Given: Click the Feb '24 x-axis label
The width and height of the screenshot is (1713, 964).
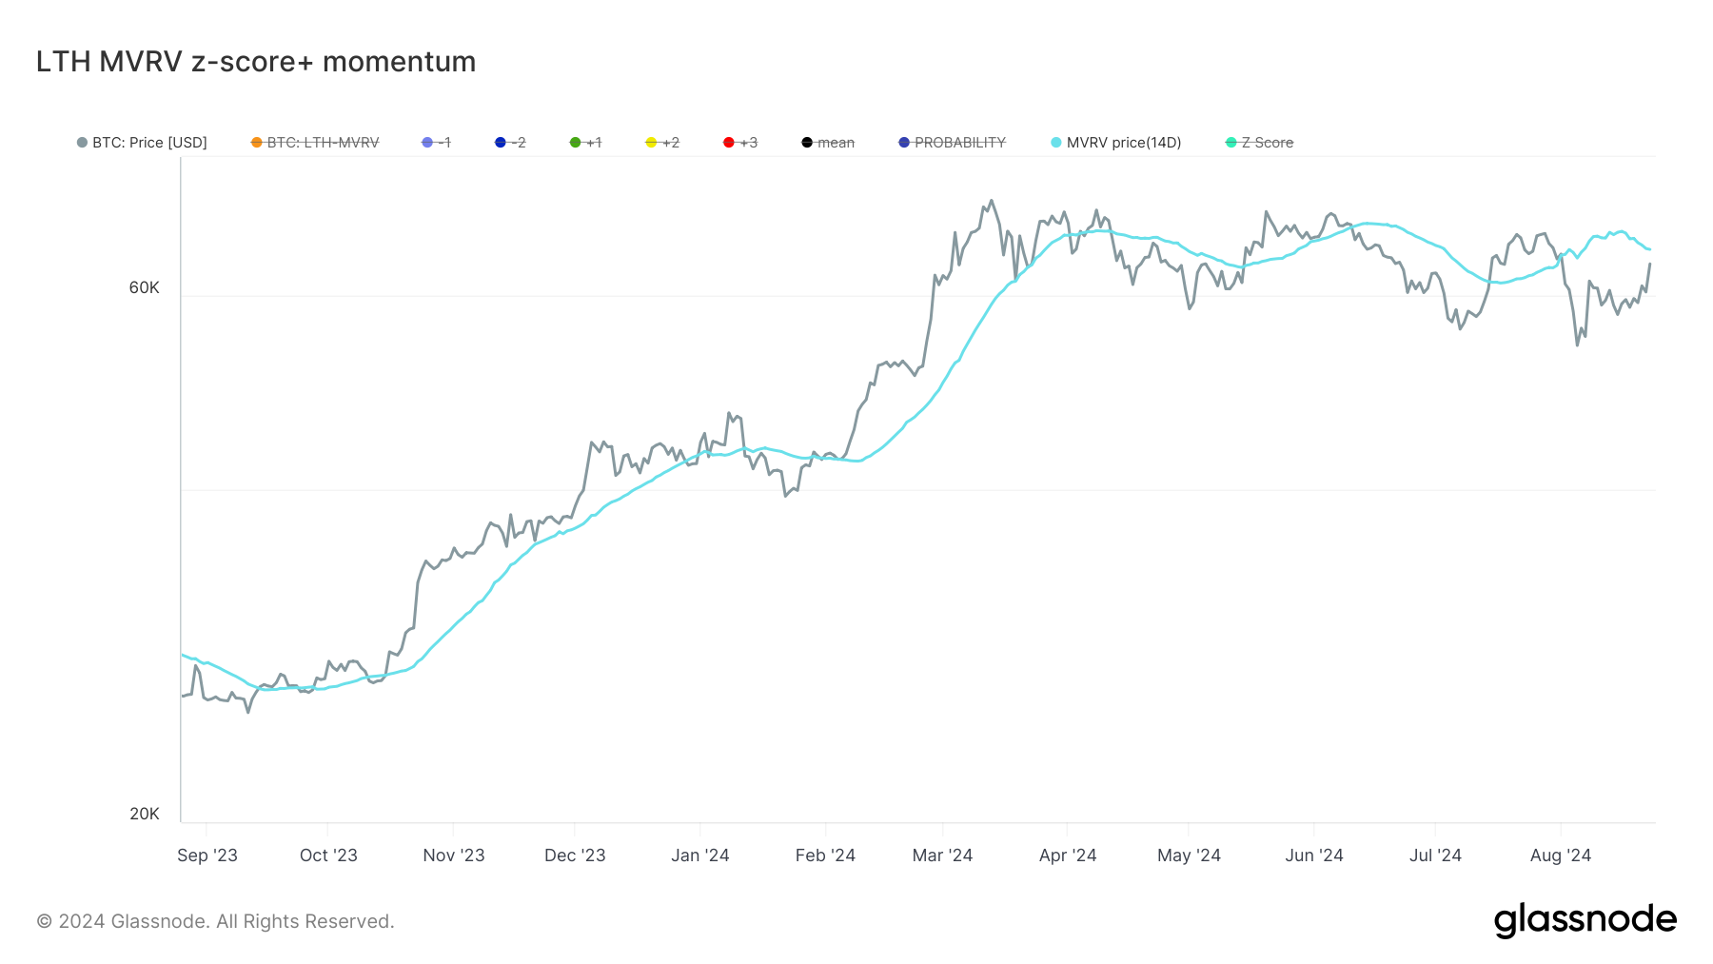Looking at the screenshot, I should coord(825,856).
